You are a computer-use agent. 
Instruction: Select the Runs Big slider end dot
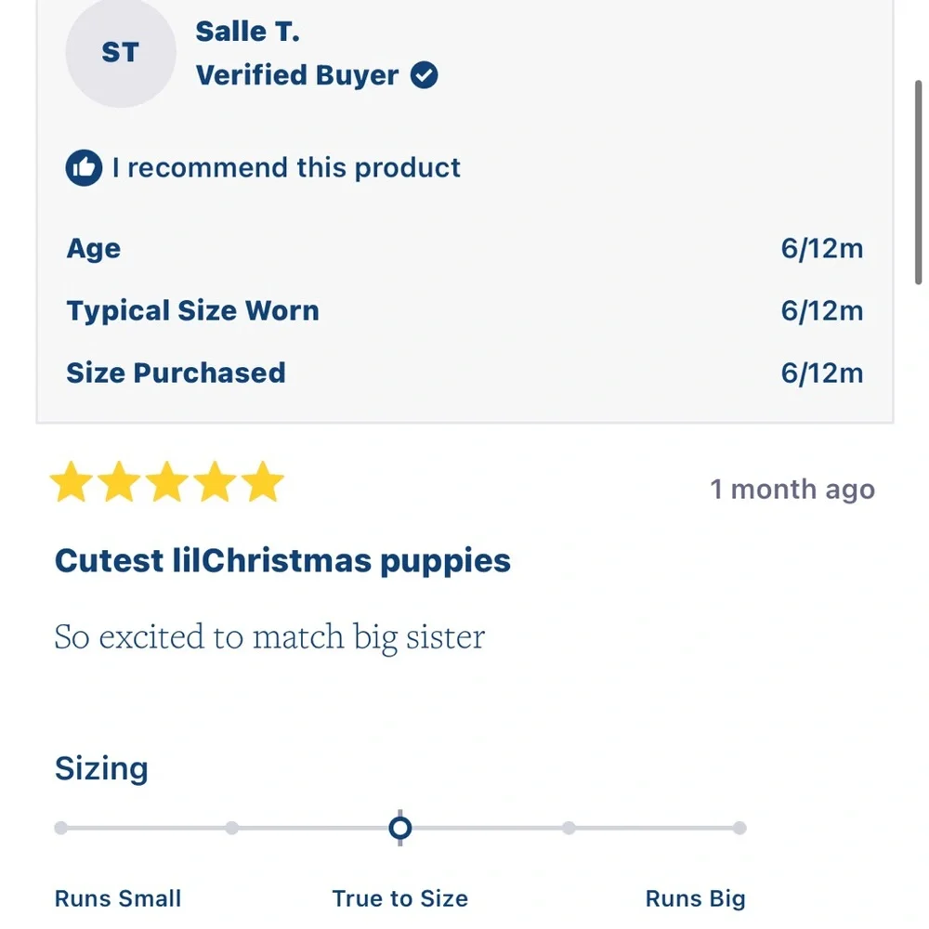click(x=739, y=828)
